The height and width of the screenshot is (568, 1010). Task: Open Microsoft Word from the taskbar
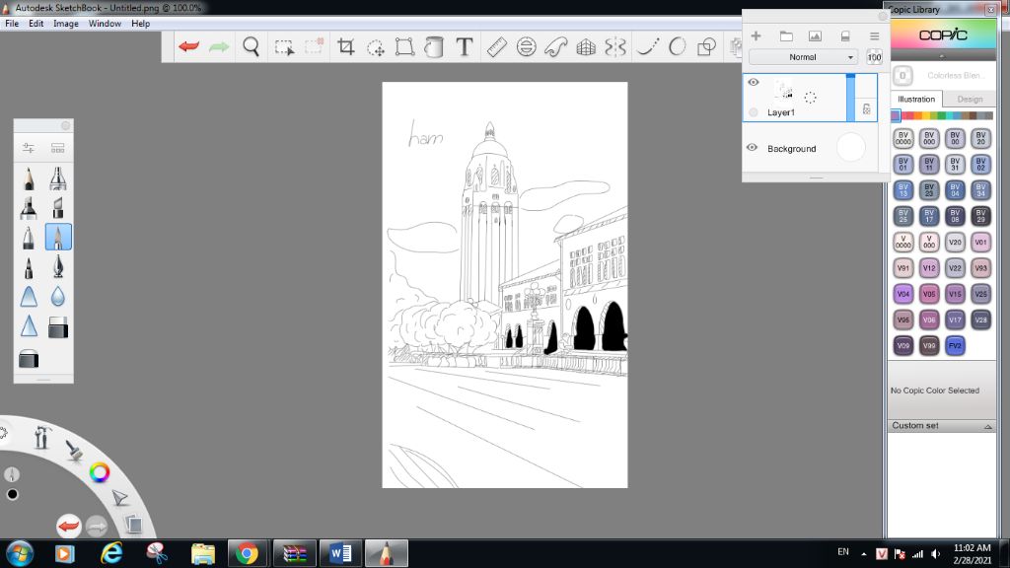pyautogui.click(x=340, y=553)
